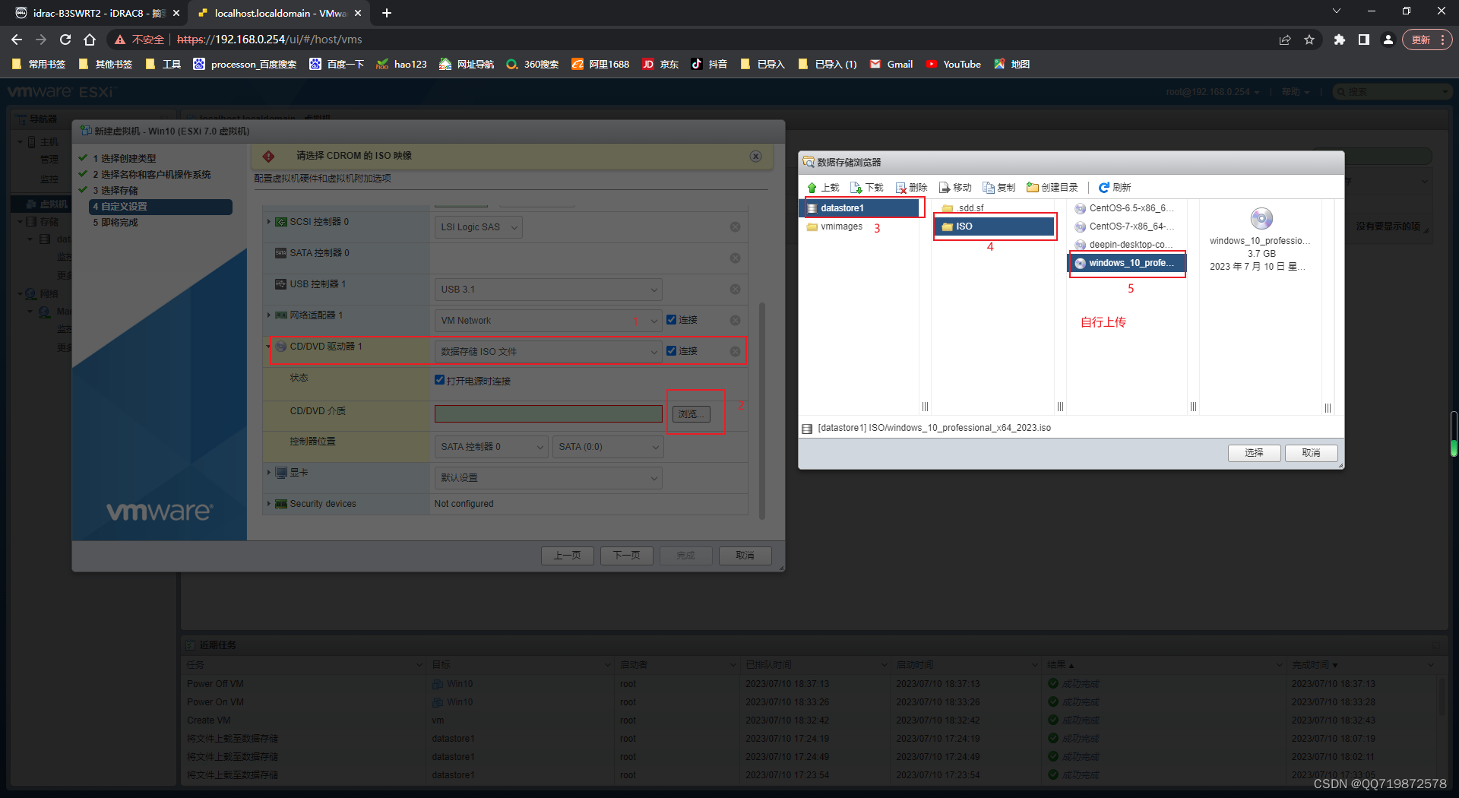Open the VM Network dropdown
The image size is (1459, 798).
click(x=548, y=321)
